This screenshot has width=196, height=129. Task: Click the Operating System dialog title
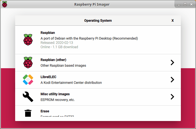98,21
